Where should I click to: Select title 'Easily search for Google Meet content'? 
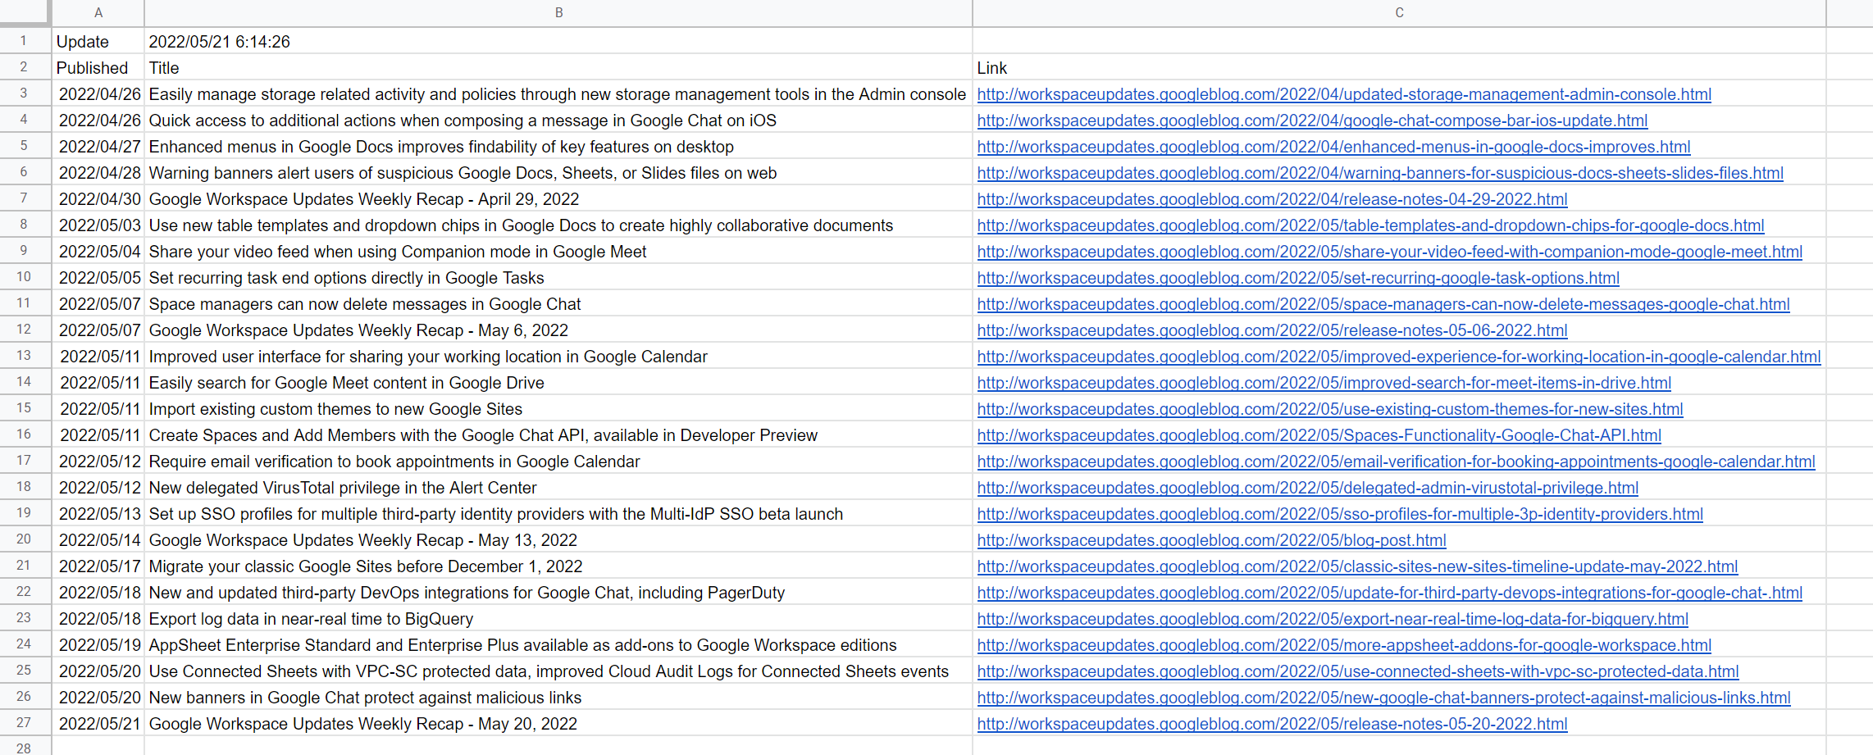click(558, 382)
